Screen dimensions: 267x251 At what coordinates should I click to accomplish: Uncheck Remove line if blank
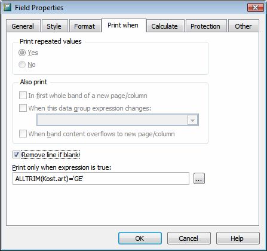coord(16,155)
